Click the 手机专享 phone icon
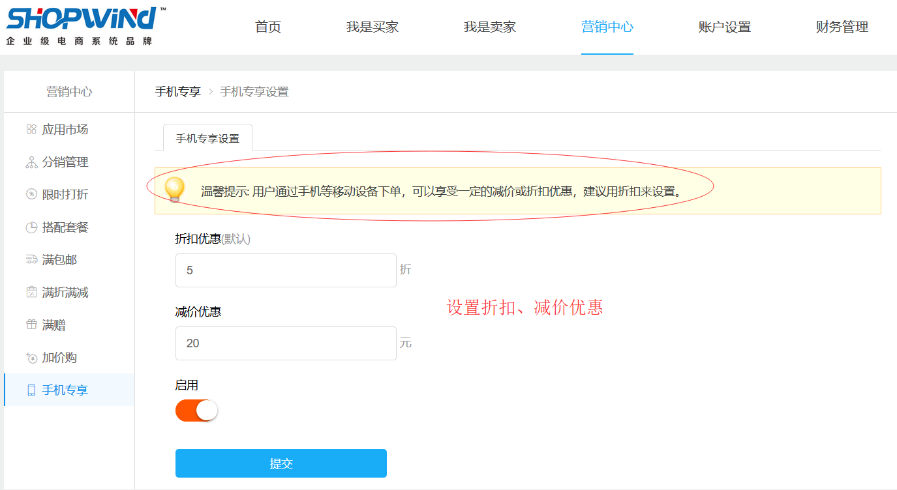The image size is (897, 490). click(31, 390)
